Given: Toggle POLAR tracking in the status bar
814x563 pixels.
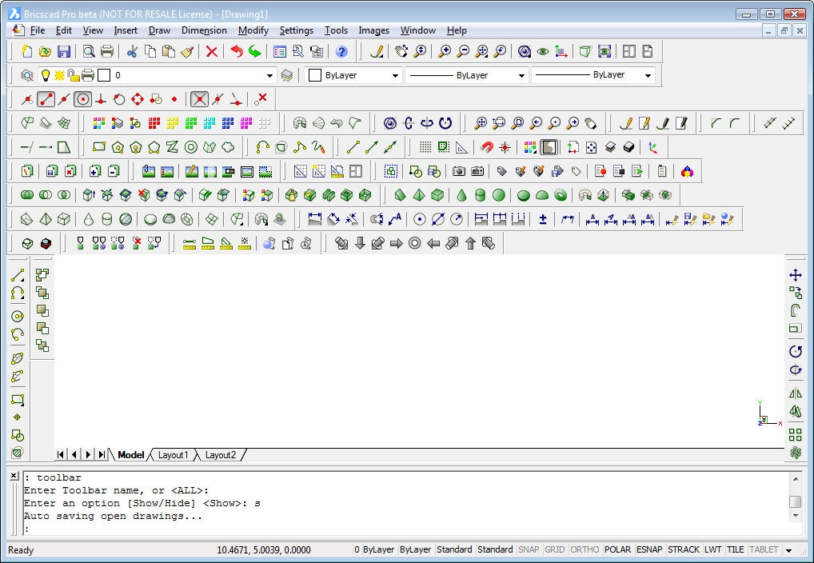Looking at the screenshot, I should (x=618, y=549).
